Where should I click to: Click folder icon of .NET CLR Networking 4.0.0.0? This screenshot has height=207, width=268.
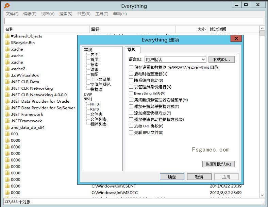(7, 94)
